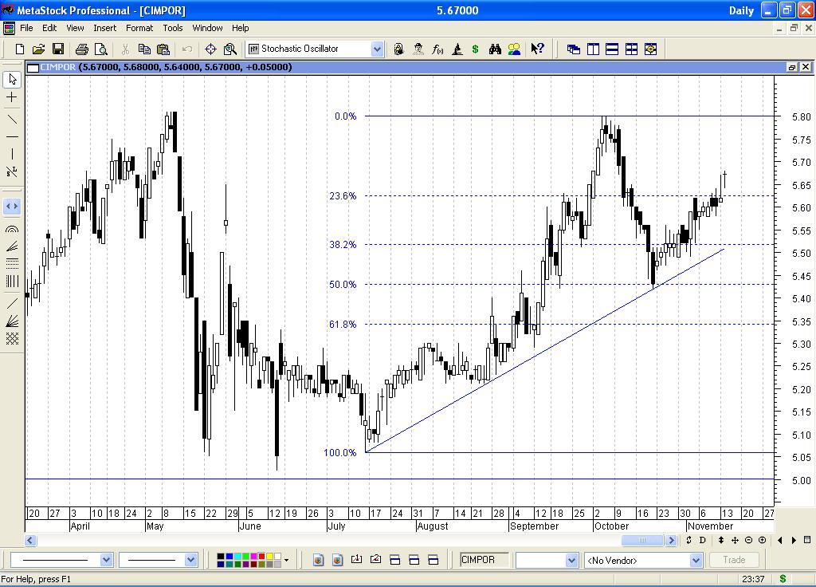Open the Help menu

pyautogui.click(x=241, y=28)
